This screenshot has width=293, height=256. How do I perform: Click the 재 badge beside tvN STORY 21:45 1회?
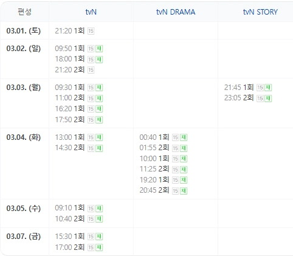268,88
